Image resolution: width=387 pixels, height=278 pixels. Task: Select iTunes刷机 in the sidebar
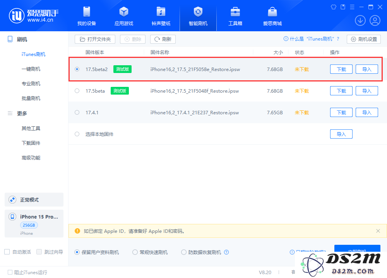click(34, 54)
